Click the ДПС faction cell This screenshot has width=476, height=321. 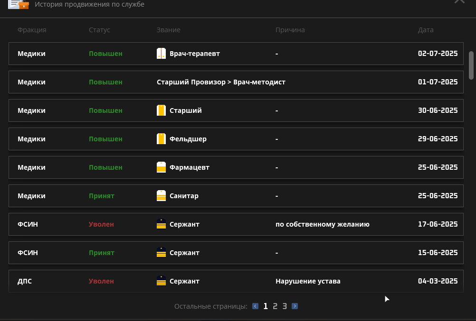[25, 282]
